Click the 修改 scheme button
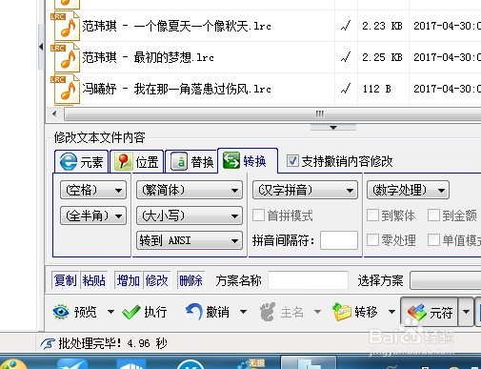 click(156, 280)
